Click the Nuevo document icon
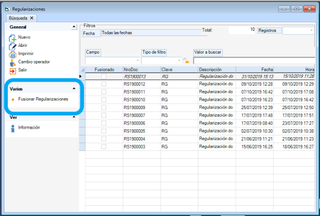320x216 pixels. [x=13, y=38]
